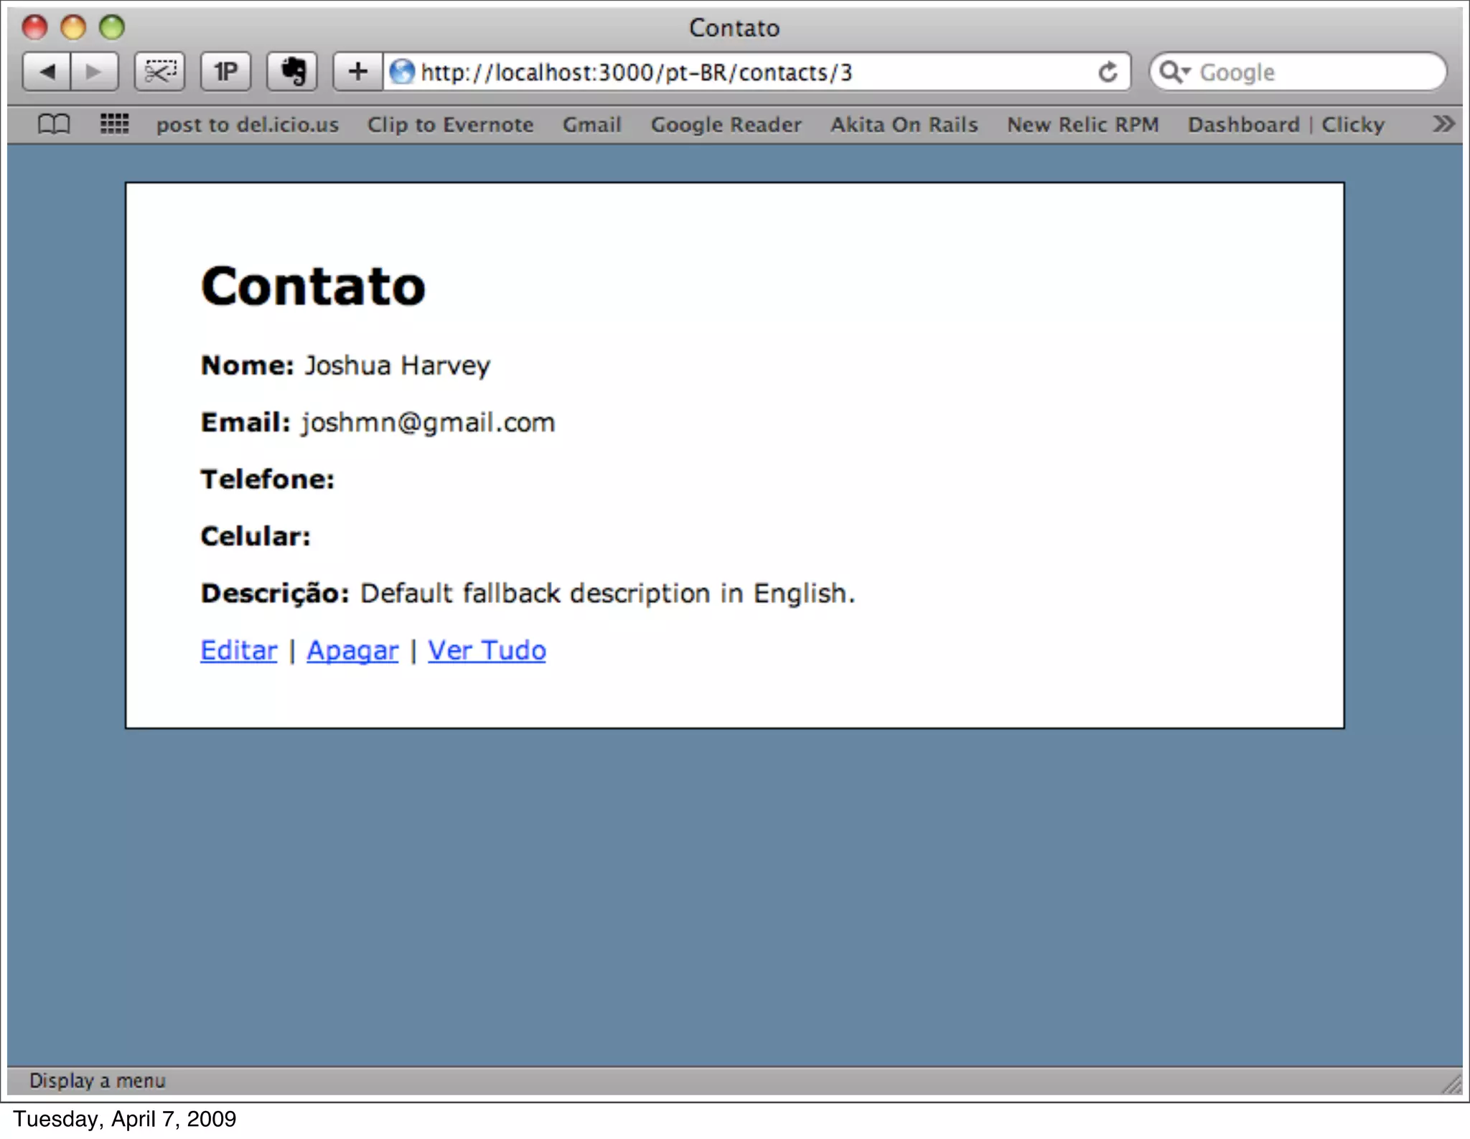Reload the page with the refresh icon
The image size is (1470, 1139).
tap(1108, 72)
